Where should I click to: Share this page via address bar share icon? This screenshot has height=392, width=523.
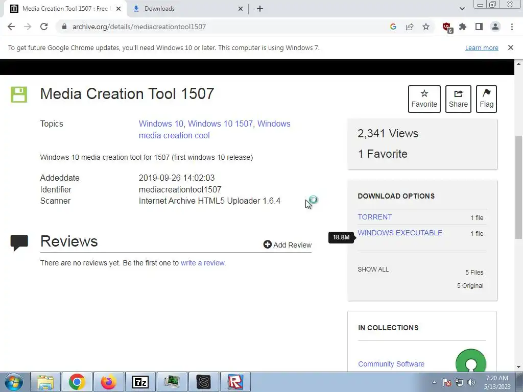(x=410, y=27)
